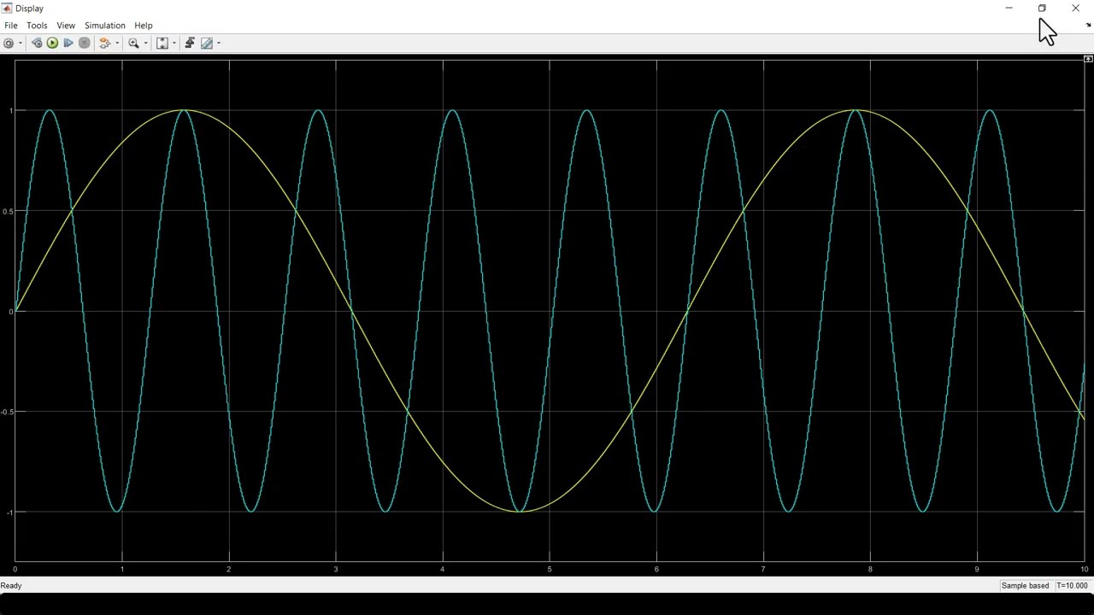Click Highlight Simulink Block icon
1094x615 pixels.
[x=104, y=43]
